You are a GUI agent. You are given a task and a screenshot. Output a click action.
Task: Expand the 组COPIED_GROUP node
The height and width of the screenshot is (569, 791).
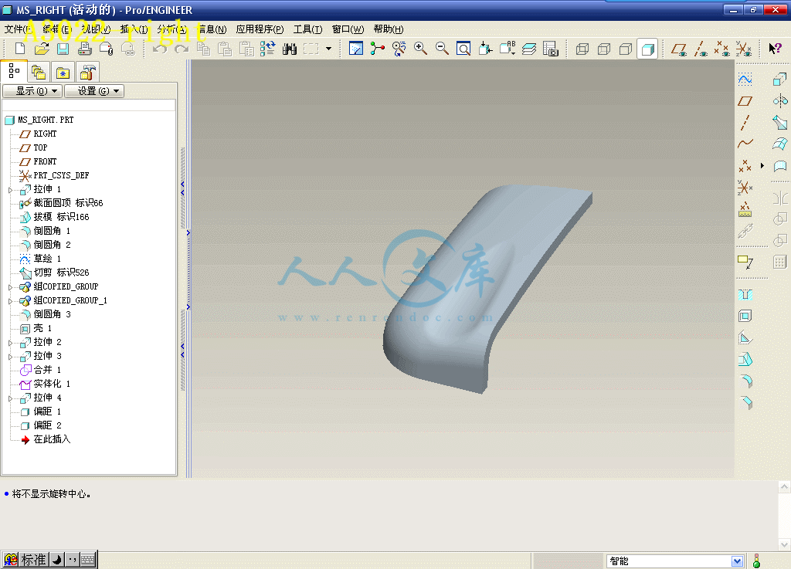(10, 287)
